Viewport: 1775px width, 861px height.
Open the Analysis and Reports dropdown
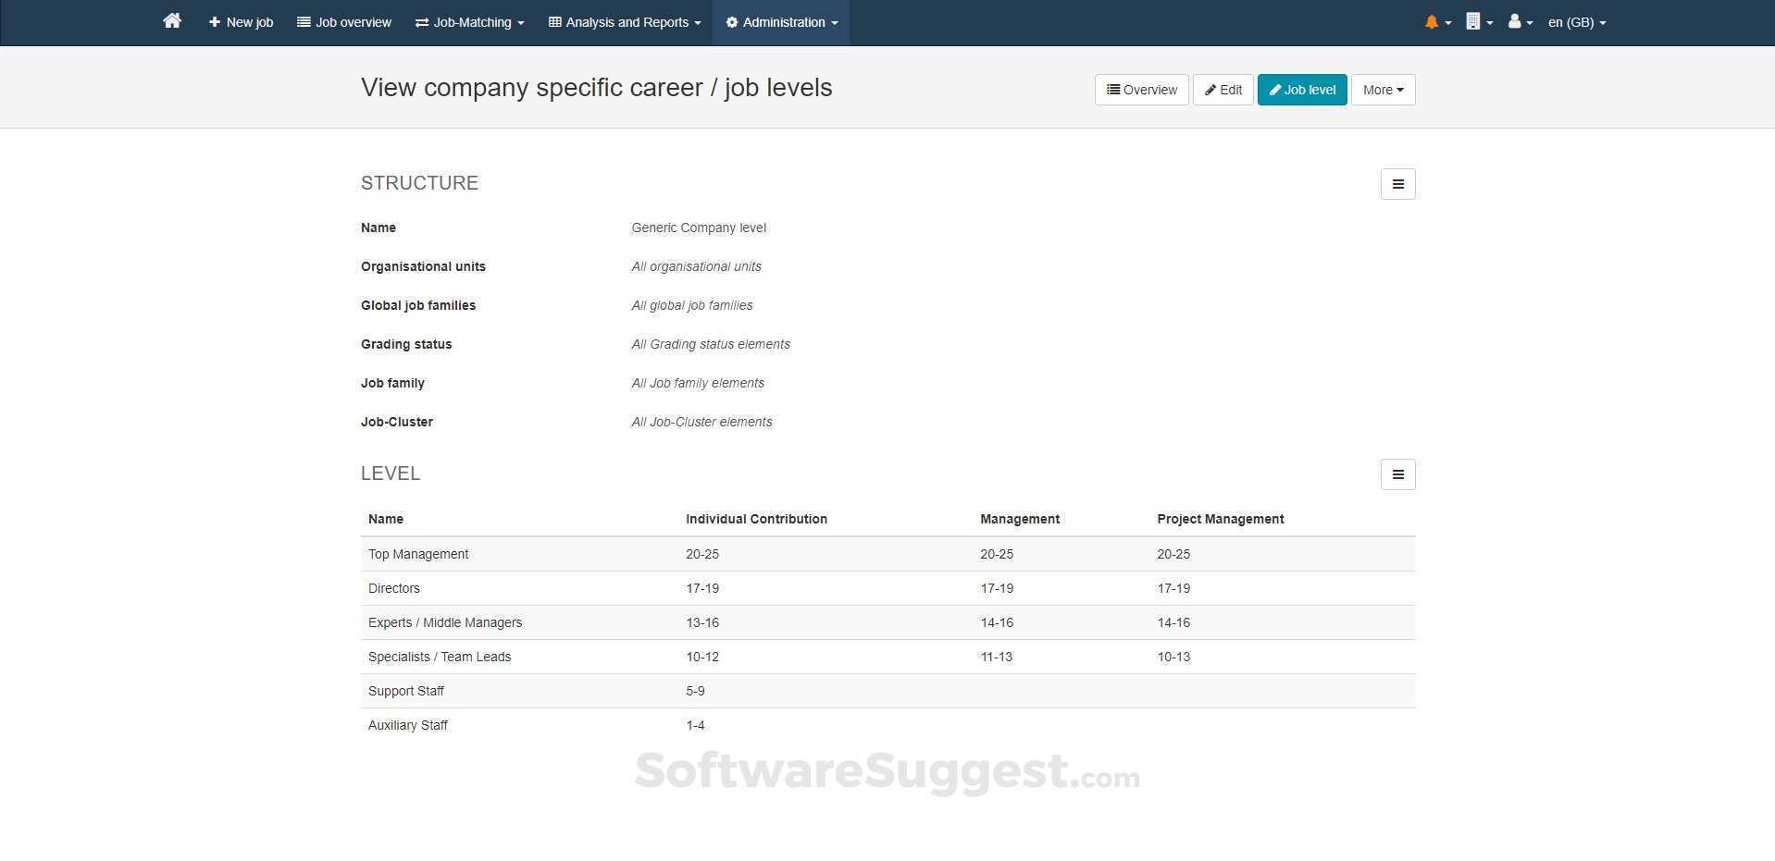coord(623,21)
